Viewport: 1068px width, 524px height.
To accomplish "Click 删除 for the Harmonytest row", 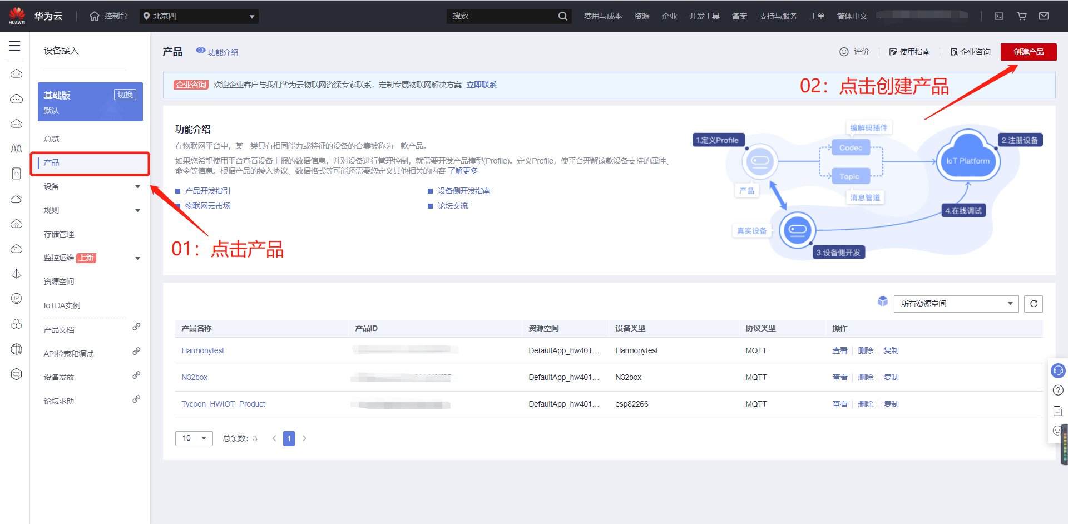I will click(x=866, y=350).
